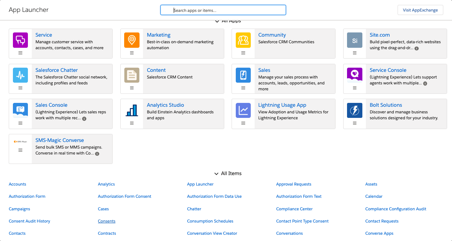Select the yellow Community people icon
The image size is (452, 241).
(x=243, y=40)
